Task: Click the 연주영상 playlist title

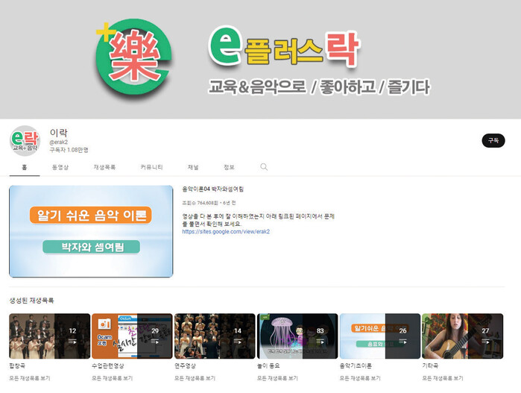Action: tap(186, 365)
